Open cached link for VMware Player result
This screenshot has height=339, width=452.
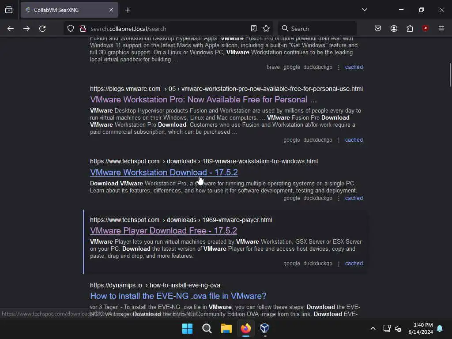[354, 264]
